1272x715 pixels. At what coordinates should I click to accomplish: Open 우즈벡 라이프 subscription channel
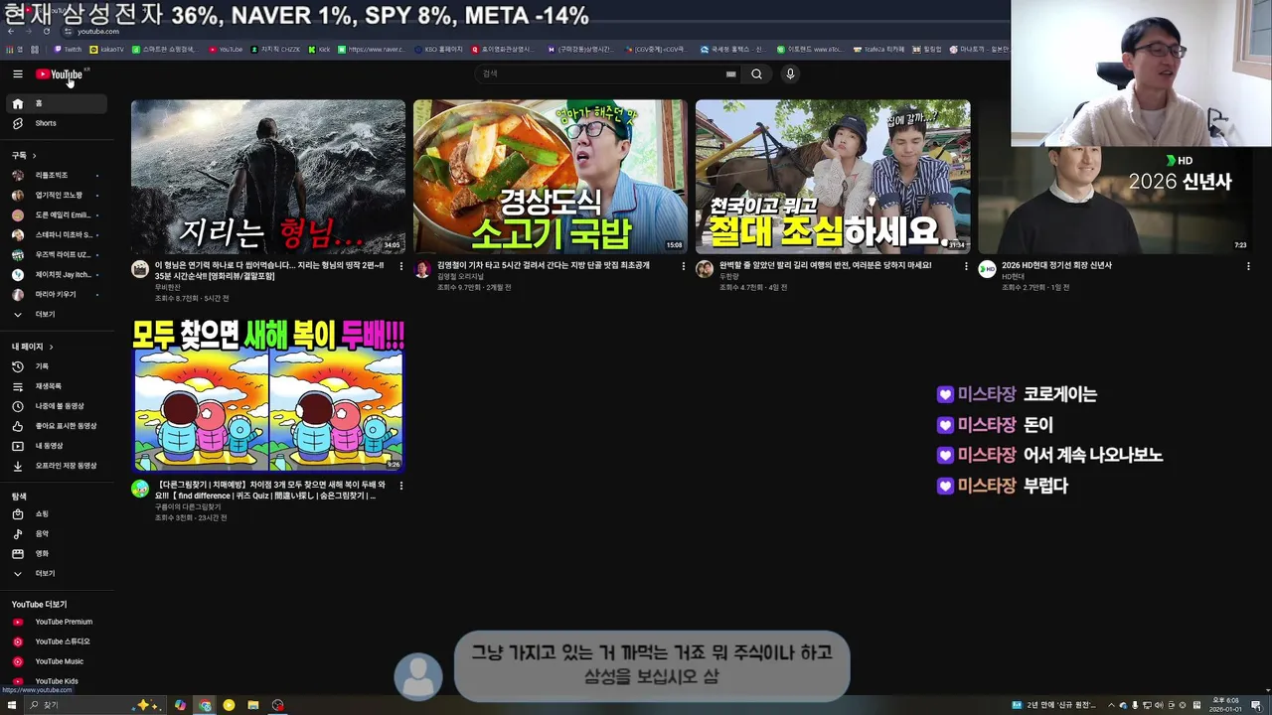(58, 254)
